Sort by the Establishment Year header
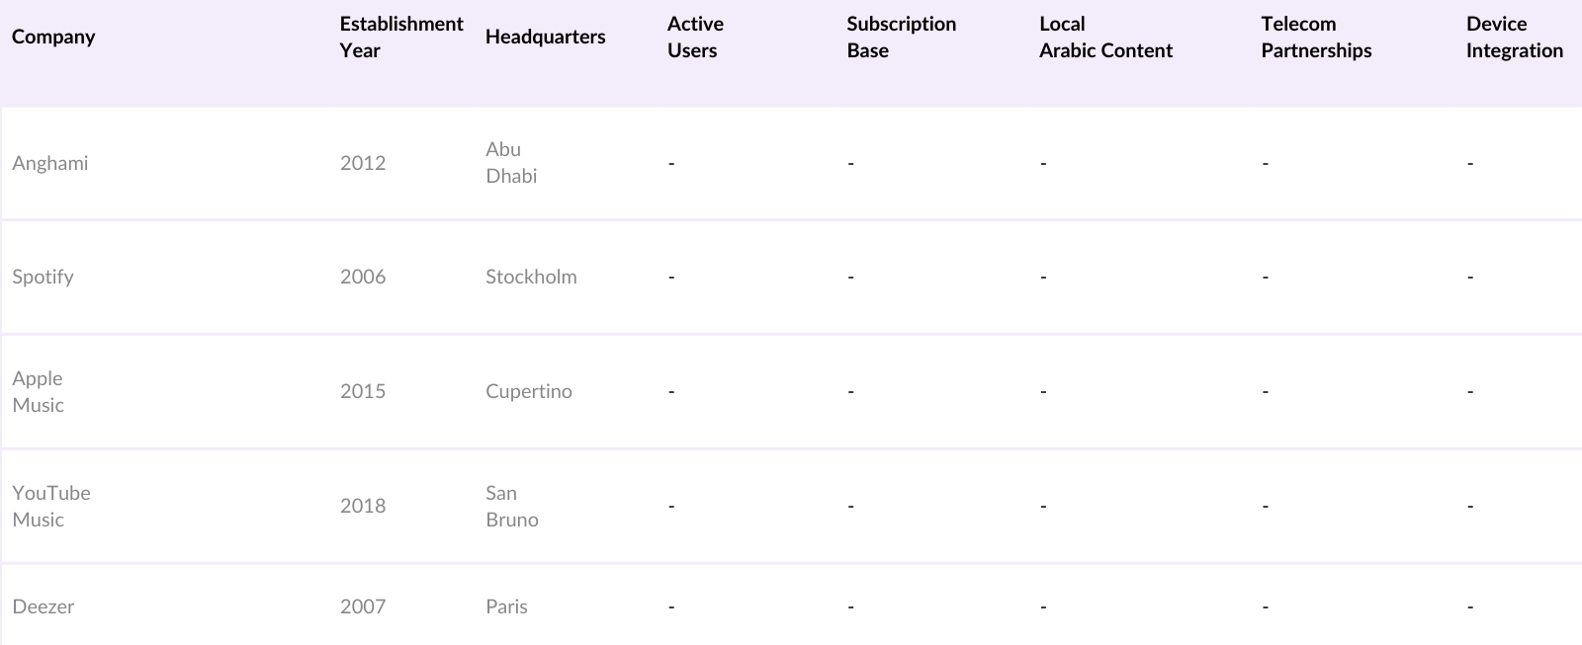 click(400, 37)
